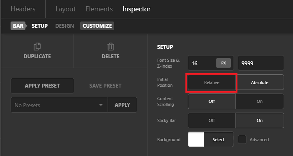Click the Background label
The image size is (293, 156).
169,140
